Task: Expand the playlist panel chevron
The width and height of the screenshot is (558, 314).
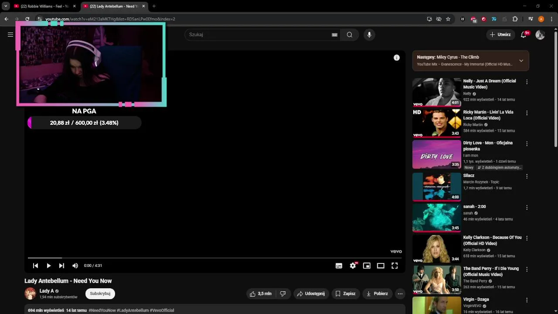Action: pyautogui.click(x=521, y=61)
